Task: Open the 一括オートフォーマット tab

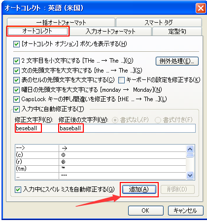Action: [x=61, y=23]
